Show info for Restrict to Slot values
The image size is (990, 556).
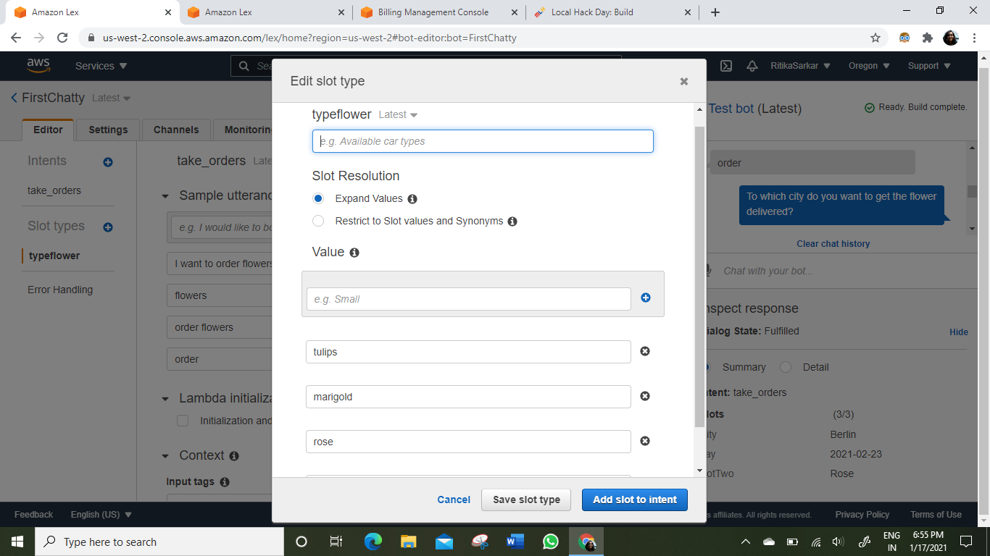pyautogui.click(x=512, y=222)
